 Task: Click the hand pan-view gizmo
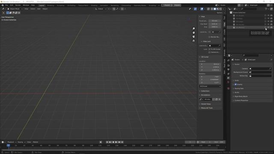(194, 33)
